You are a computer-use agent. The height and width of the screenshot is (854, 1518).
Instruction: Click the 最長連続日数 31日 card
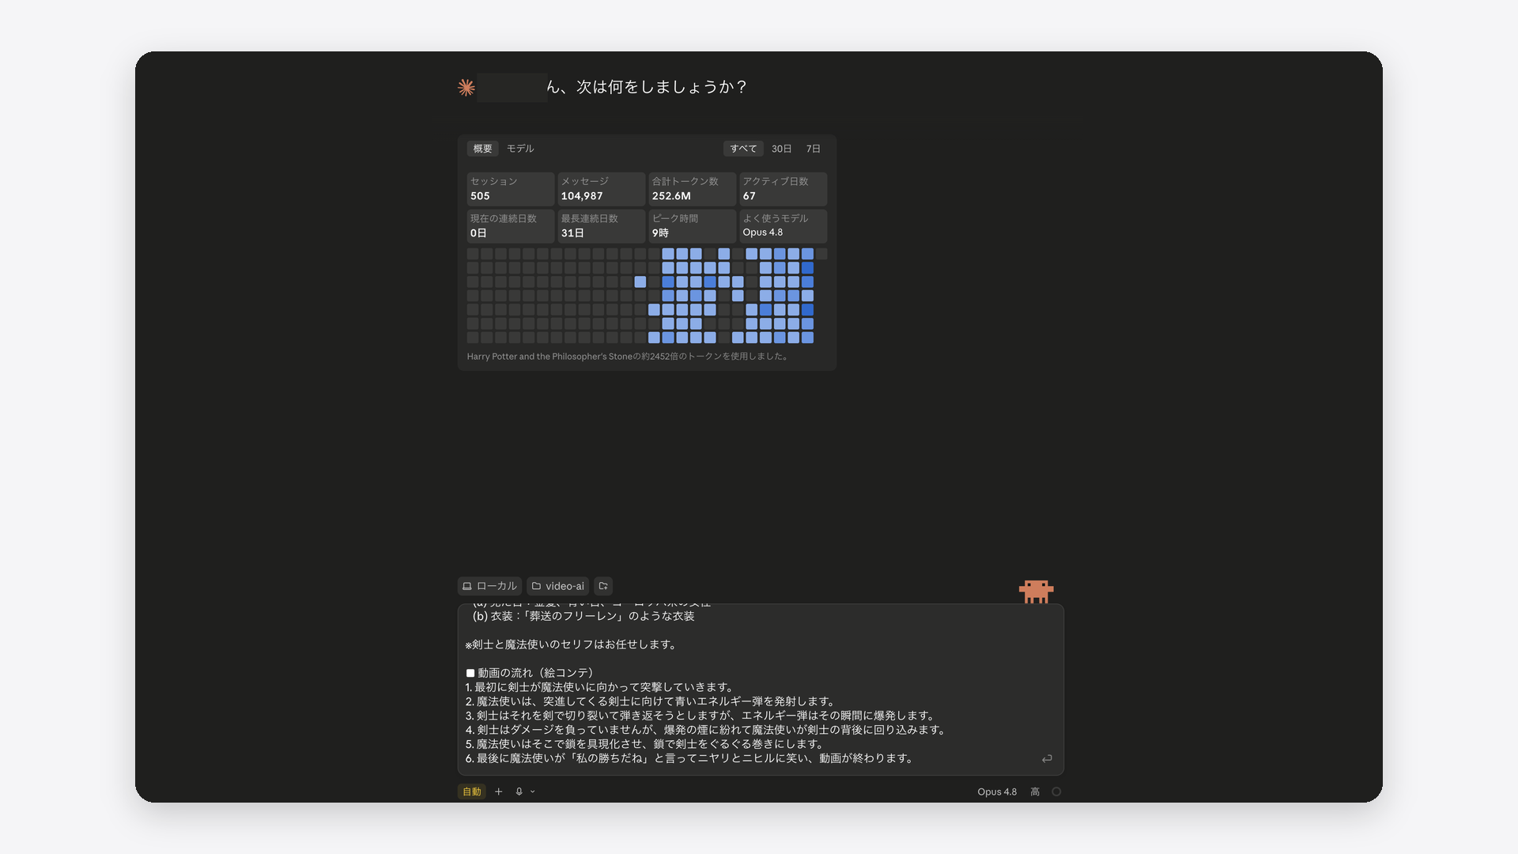pyautogui.click(x=601, y=226)
